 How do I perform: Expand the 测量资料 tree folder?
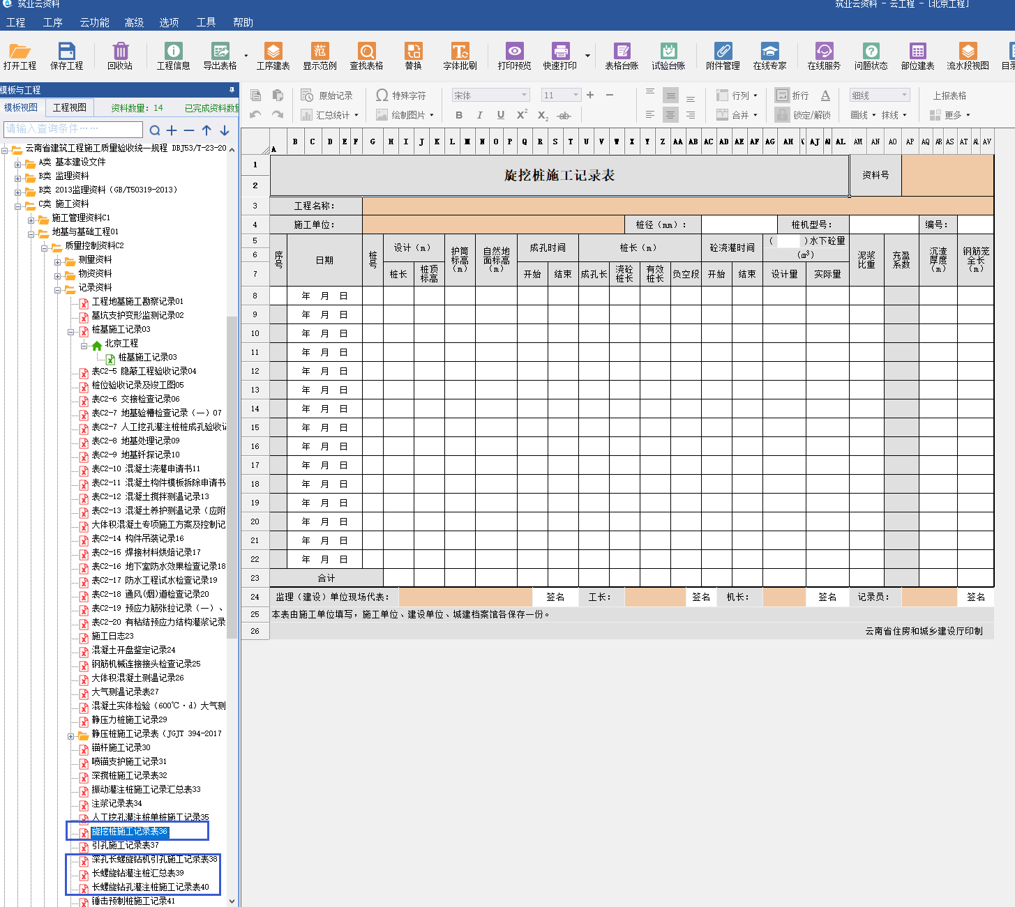[58, 261]
